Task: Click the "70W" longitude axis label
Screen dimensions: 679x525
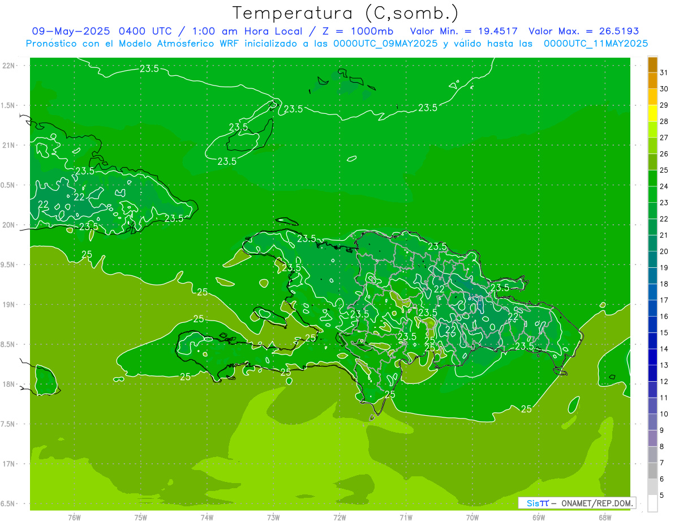Action: point(472,518)
